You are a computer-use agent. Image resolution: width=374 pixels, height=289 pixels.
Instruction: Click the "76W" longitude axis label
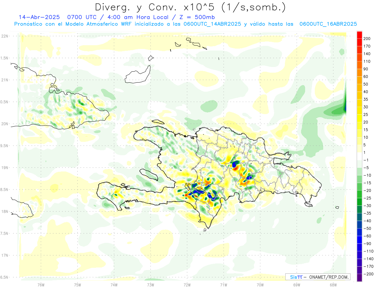(41, 285)
